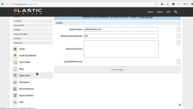The width and height of the screenshot is (193, 109).
Task: Click the search magnifier in header
Action: (x=176, y=12)
